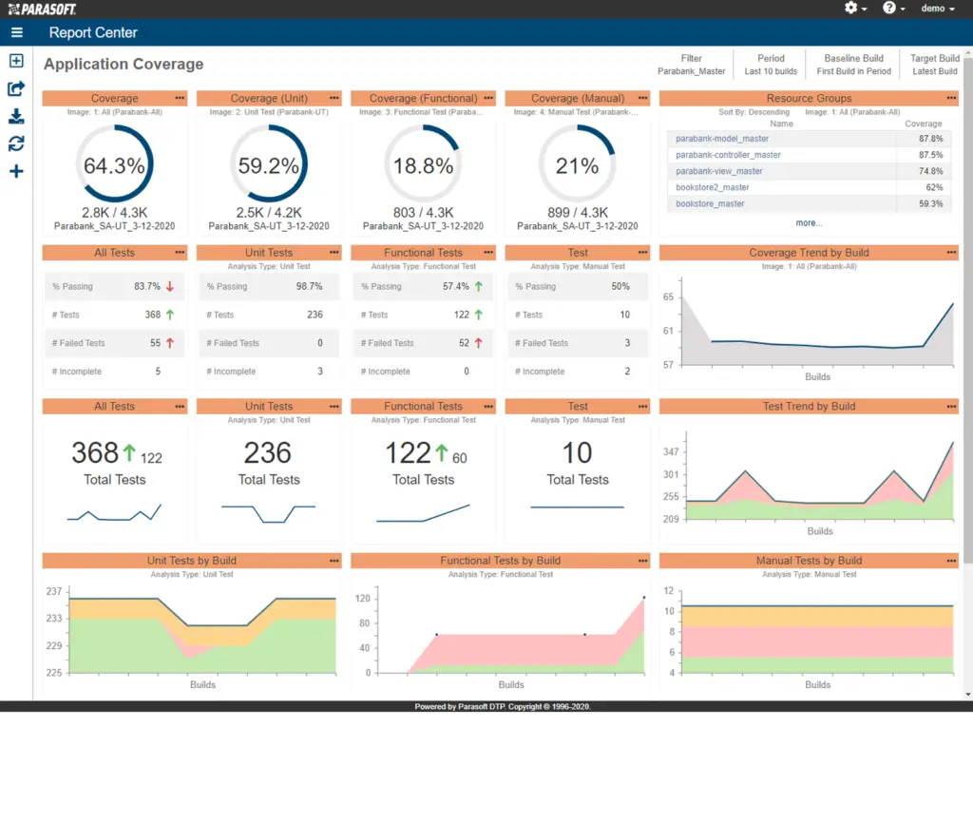Click 52 failed tests in Functional Tests
This screenshot has width=973, height=822.
464,343
